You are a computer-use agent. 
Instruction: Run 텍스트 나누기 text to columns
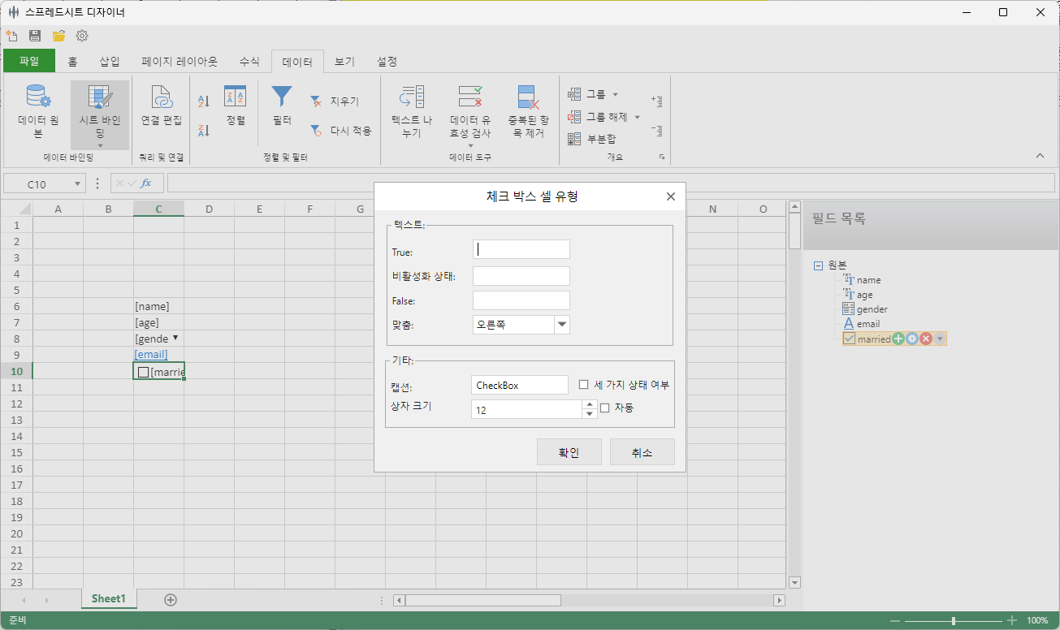(x=412, y=112)
